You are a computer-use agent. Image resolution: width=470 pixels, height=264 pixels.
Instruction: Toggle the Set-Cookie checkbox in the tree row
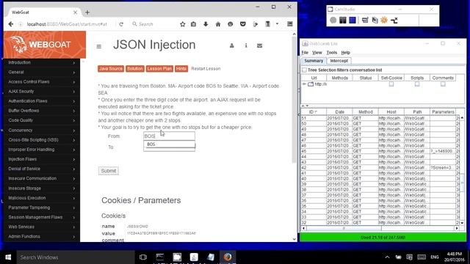391,84
